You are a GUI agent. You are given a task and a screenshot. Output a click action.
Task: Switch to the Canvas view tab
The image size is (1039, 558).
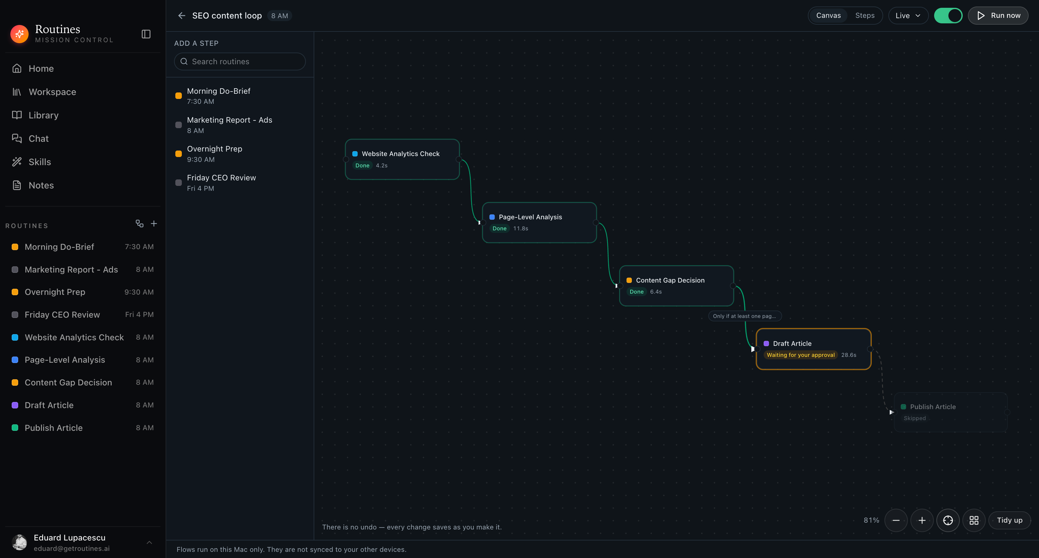pyautogui.click(x=829, y=16)
